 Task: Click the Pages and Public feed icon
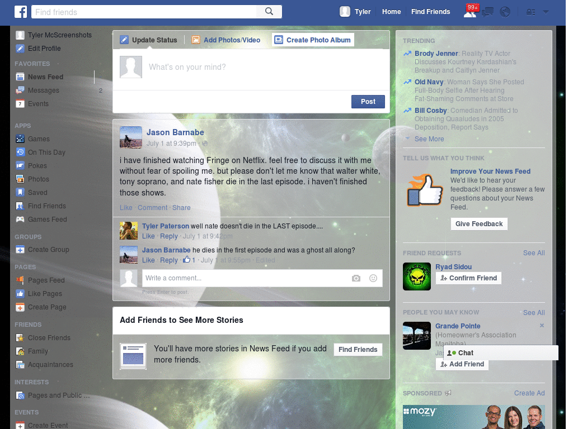coord(20,395)
